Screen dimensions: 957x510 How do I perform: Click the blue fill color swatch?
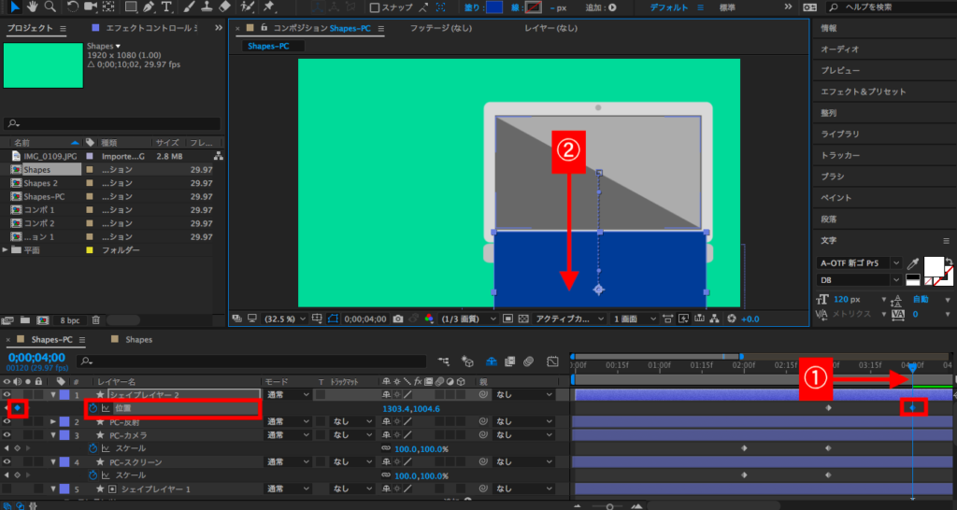click(x=494, y=8)
